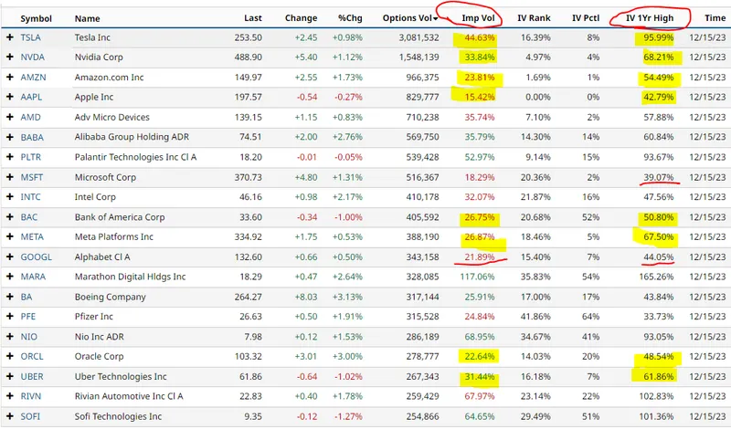The image size is (731, 429).
Task: Open the GOOGL symbol link
Action: 36,256
